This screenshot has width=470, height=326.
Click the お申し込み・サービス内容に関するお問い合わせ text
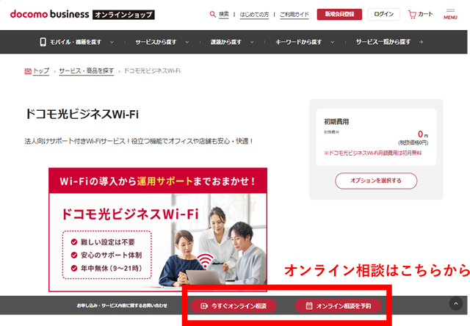[122, 305]
